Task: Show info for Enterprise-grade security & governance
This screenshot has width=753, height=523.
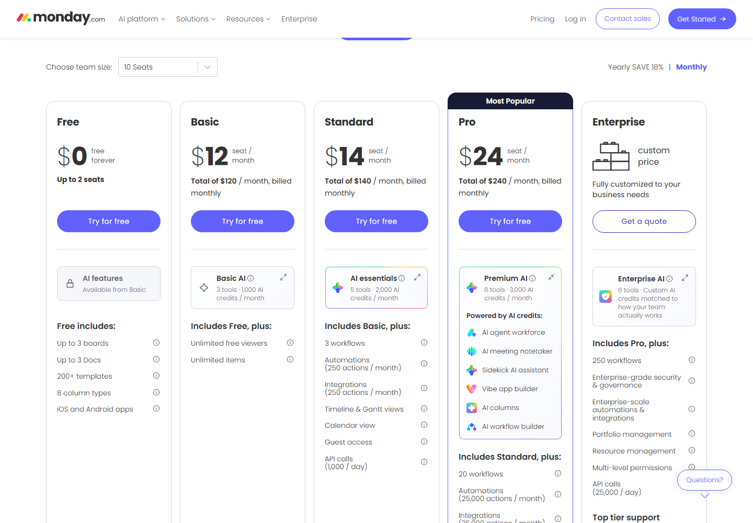Action: [692, 381]
